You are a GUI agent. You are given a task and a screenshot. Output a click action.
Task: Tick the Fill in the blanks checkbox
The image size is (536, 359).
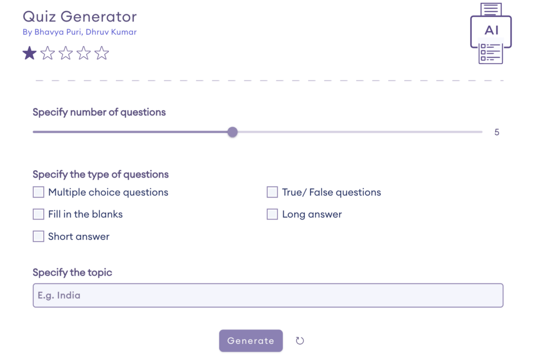39,214
